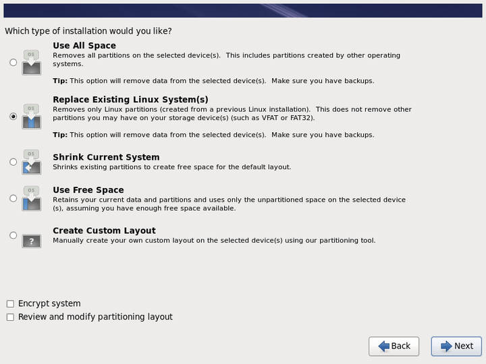Click the Use All Space disk icon
Viewport: 486px width, 364px height.
(x=31, y=63)
